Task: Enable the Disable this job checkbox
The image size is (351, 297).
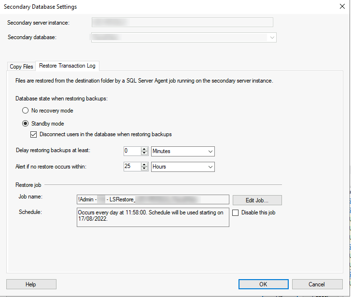Action: pos(236,212)
